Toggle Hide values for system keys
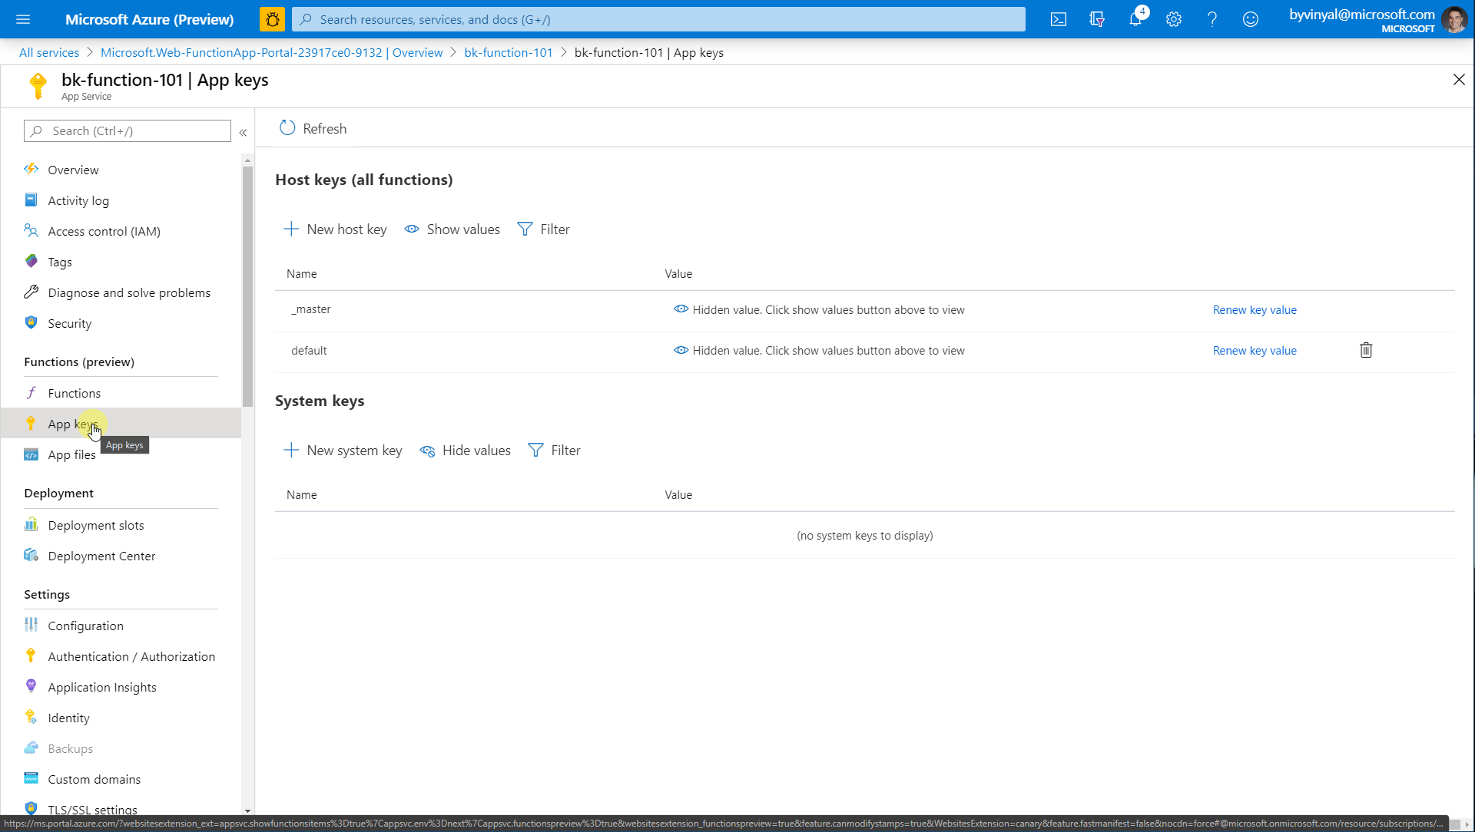This screenshot has height=832, width=1475. (x=466, y=451)
